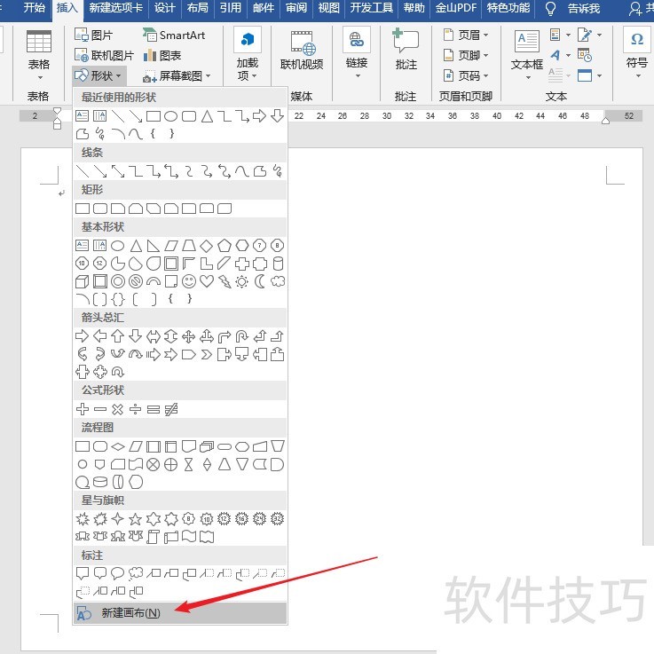The height and width of the screenshot is (654, 654).
Task: Choose New Drawing Canvas (新建画布)
Action: coord(180,612)
